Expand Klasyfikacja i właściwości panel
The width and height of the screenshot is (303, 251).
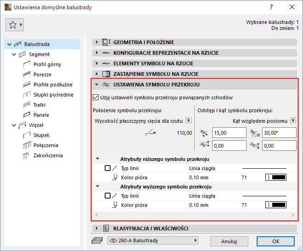pyautogui.click(x=97, y=228)
